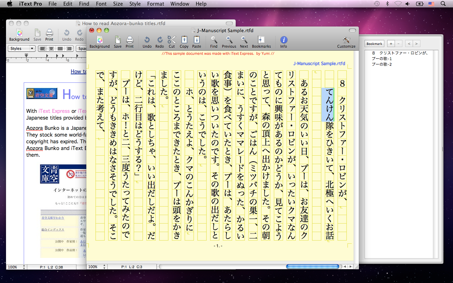Click the Wi-Fi icon in menu bar

398,4
